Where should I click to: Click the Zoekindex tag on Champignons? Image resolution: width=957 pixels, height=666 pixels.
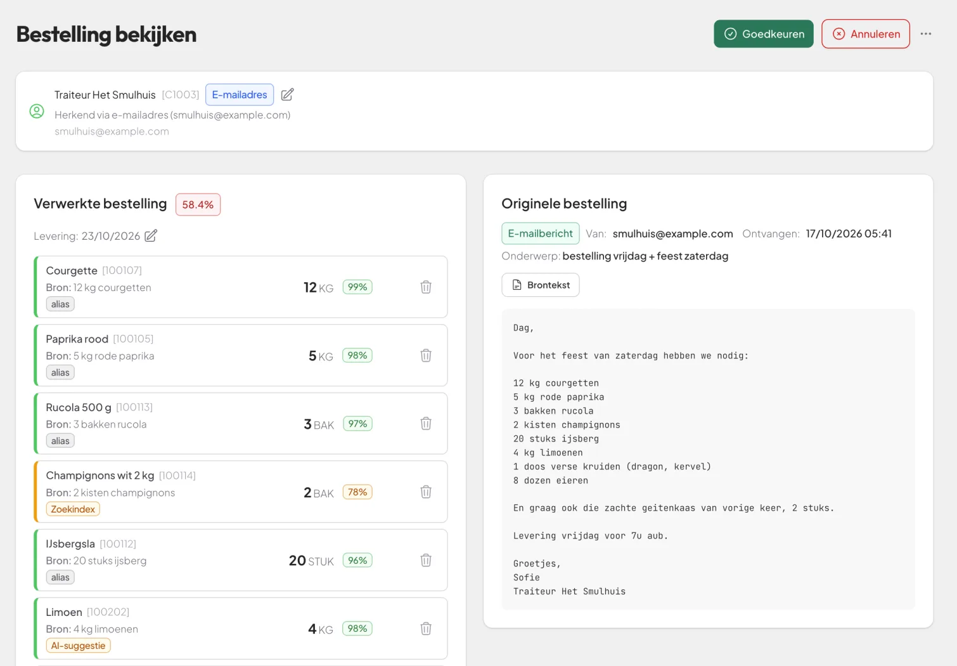[73, 509]
